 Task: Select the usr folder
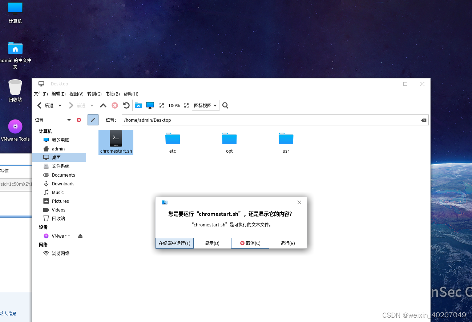click(286, 142)
